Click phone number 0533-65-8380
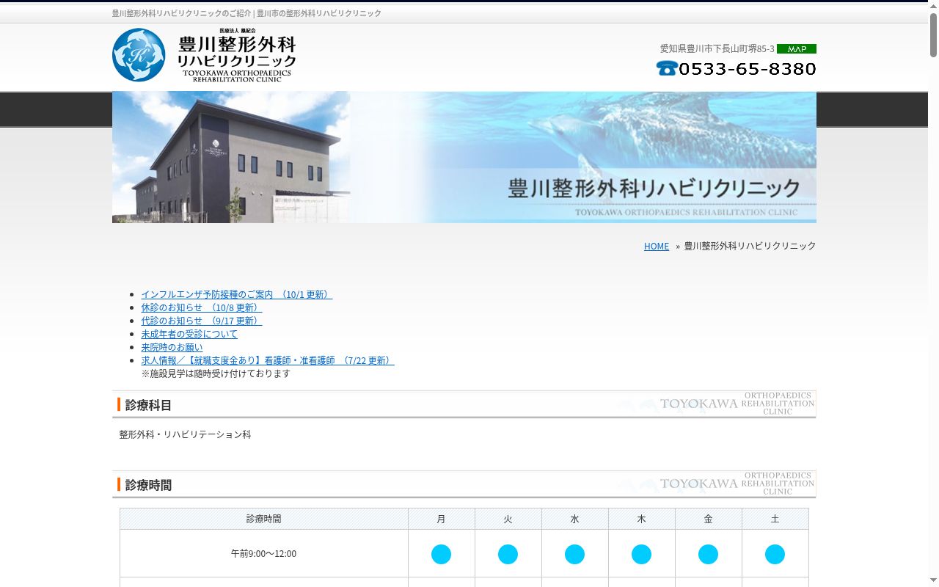 pos(747,68)
